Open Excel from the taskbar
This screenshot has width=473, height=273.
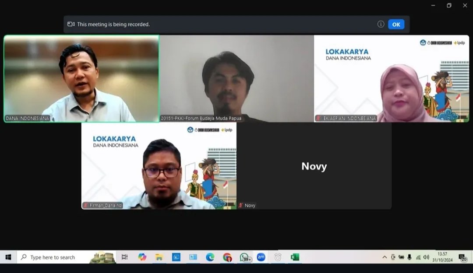pos(295,257)
